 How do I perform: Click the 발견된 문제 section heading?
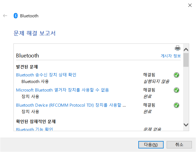click(27, 67)
